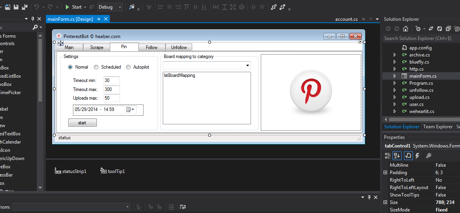Expand the Size property
The width and height of the screenshot is (460, 213).
(385, 202)
